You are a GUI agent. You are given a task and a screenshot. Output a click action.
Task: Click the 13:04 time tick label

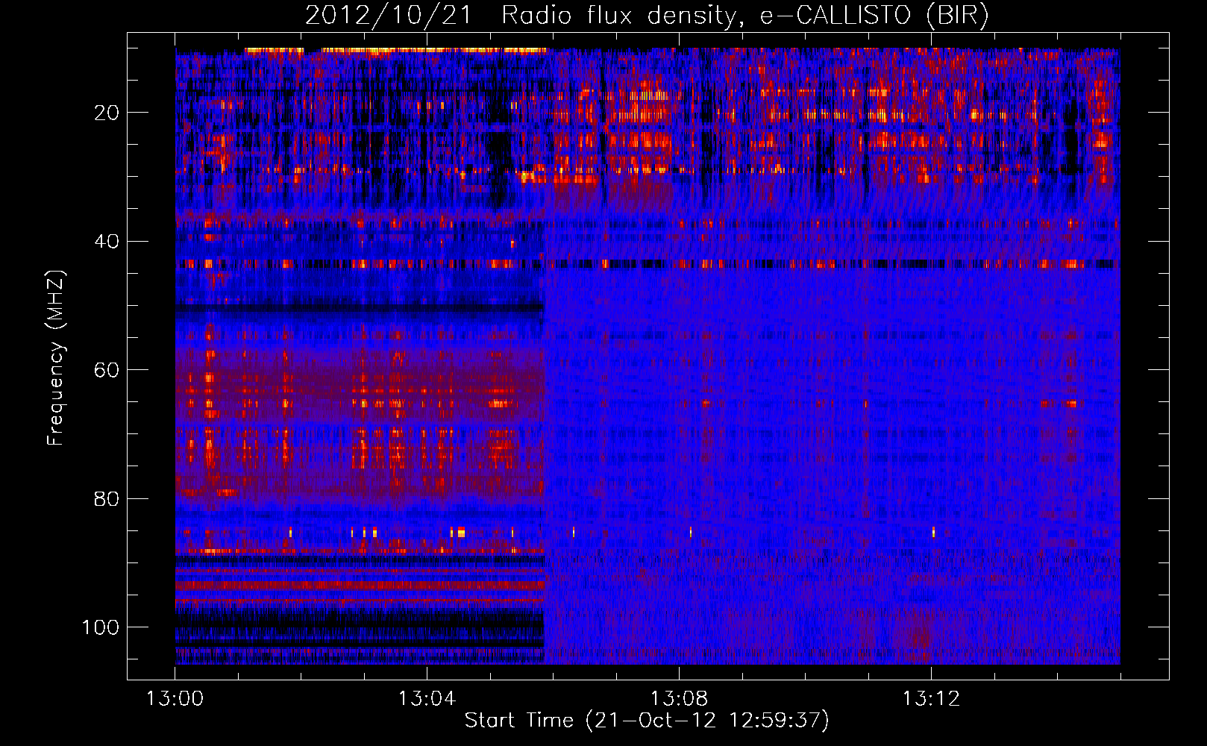[427, 699]
